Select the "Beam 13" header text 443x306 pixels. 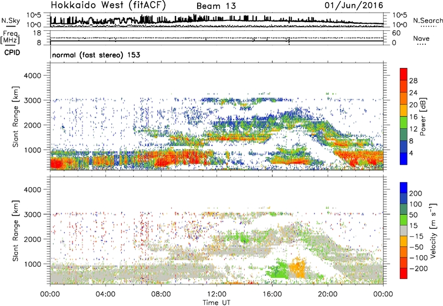tap(216, 6)
